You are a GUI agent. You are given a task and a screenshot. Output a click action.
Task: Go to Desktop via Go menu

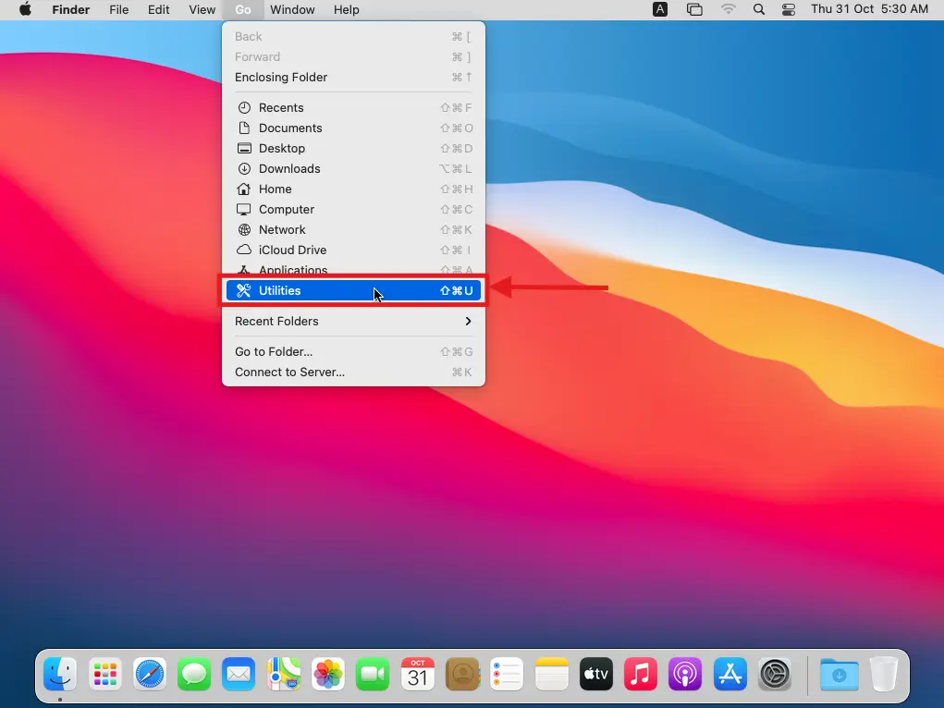click(353, 149)
